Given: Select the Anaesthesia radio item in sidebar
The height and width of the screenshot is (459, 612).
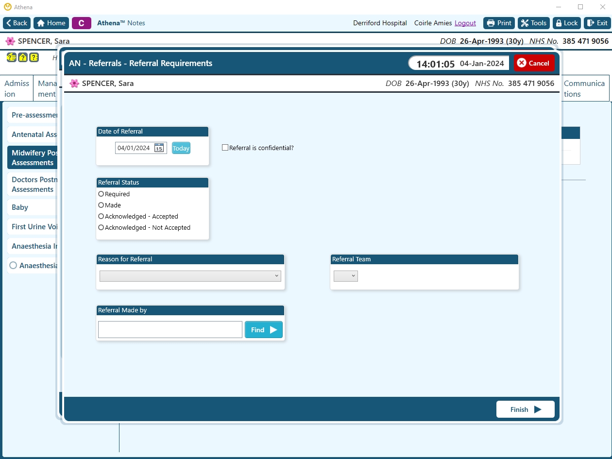Looking at the screenshot, I should [13, 265].
